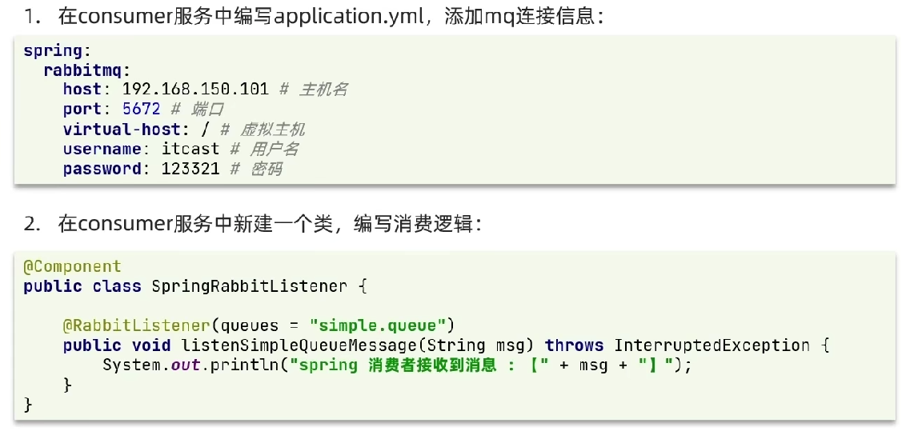
Task: Click the @Component annotation
Action: tap(72, 266)
